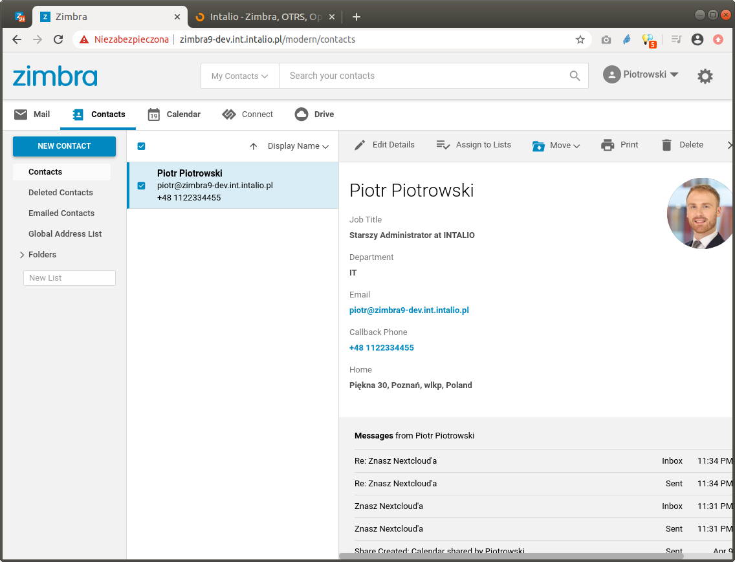This screenshot has width=735, height=562.
Task: Open the Move dropdown
Action: tap(556, 146)
